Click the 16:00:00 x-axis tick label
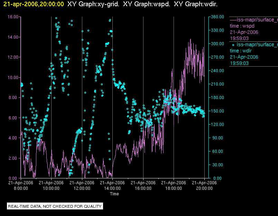This screenshot has height=216, width=278. 143,188
